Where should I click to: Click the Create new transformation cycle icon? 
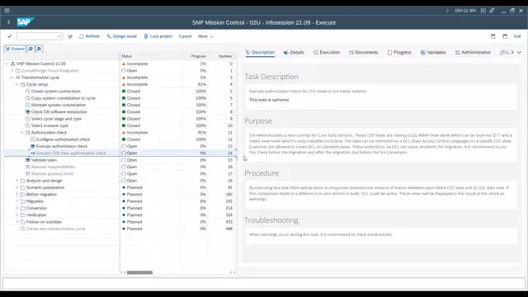click(x=22, y=229)
